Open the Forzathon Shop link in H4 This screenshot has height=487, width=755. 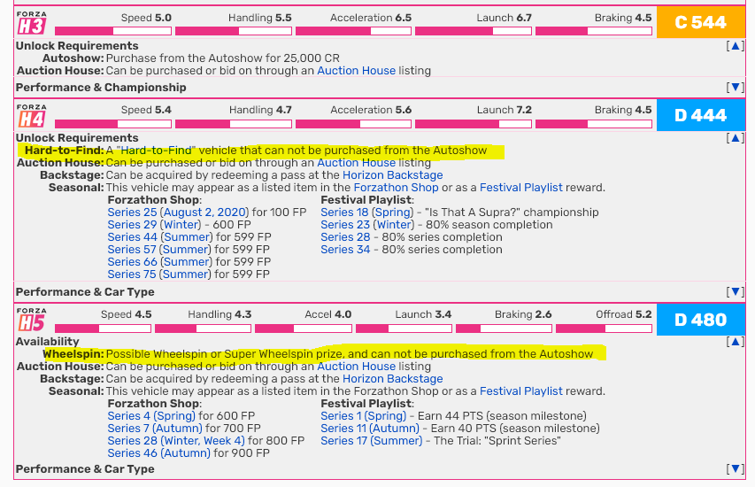pyautogui.click(x=396, y=188)
